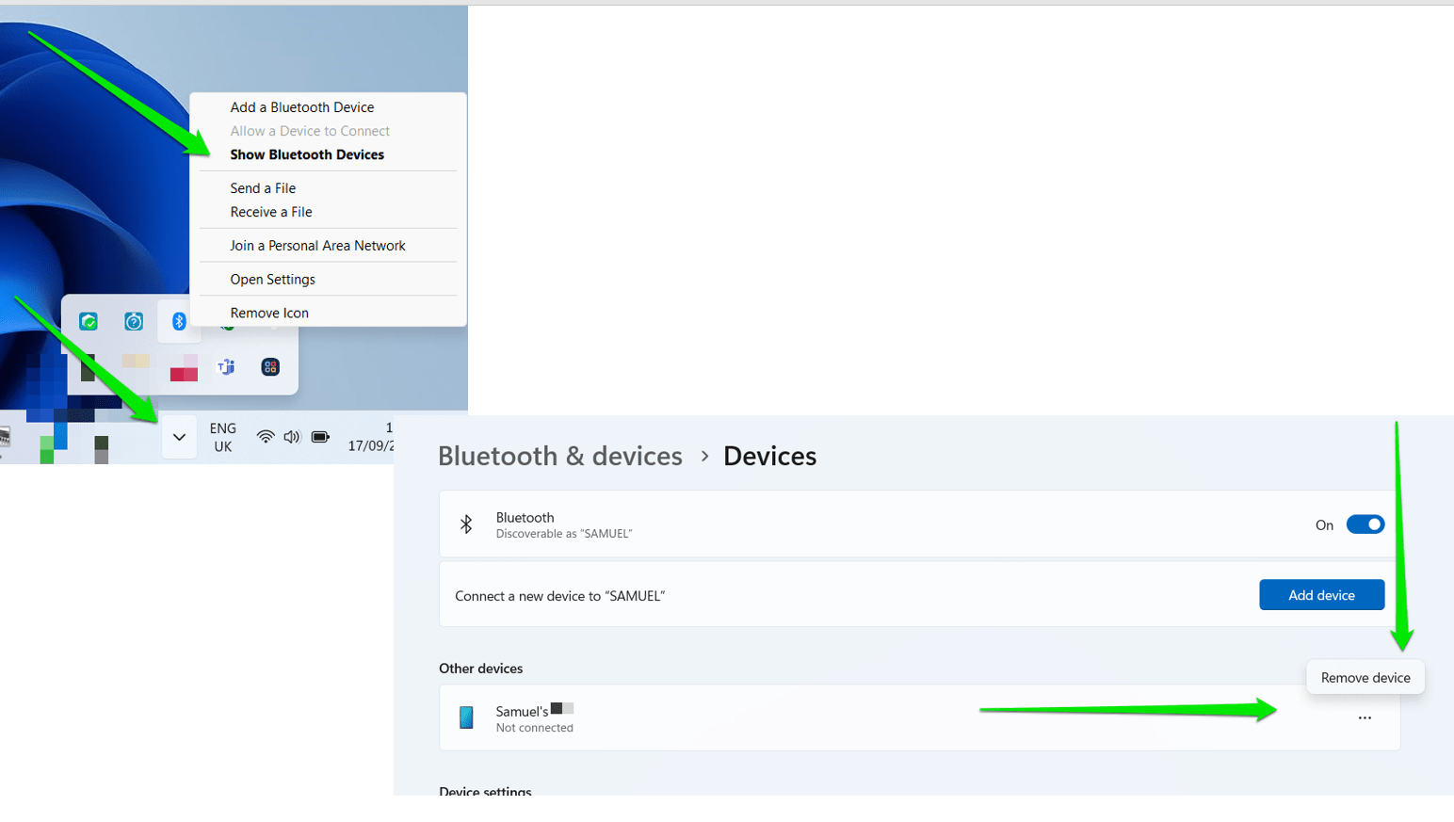The width and height of the screenshot is (1454, 822).
Task: Turn off the Bluetooth toggle switch
Action: coord(1365,524)
